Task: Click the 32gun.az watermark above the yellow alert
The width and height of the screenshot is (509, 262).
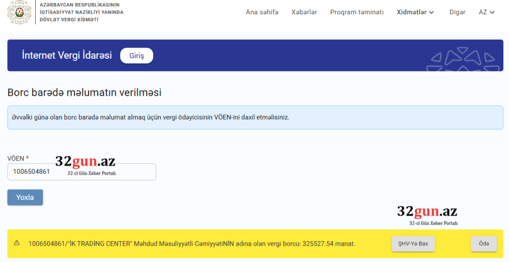Action: pyautogui.click(x=427, y=214)
